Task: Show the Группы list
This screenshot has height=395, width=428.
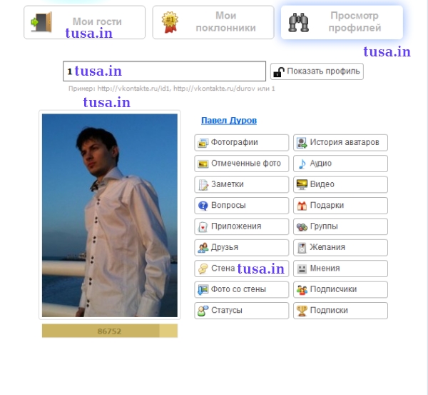Action: pos(340,226)
